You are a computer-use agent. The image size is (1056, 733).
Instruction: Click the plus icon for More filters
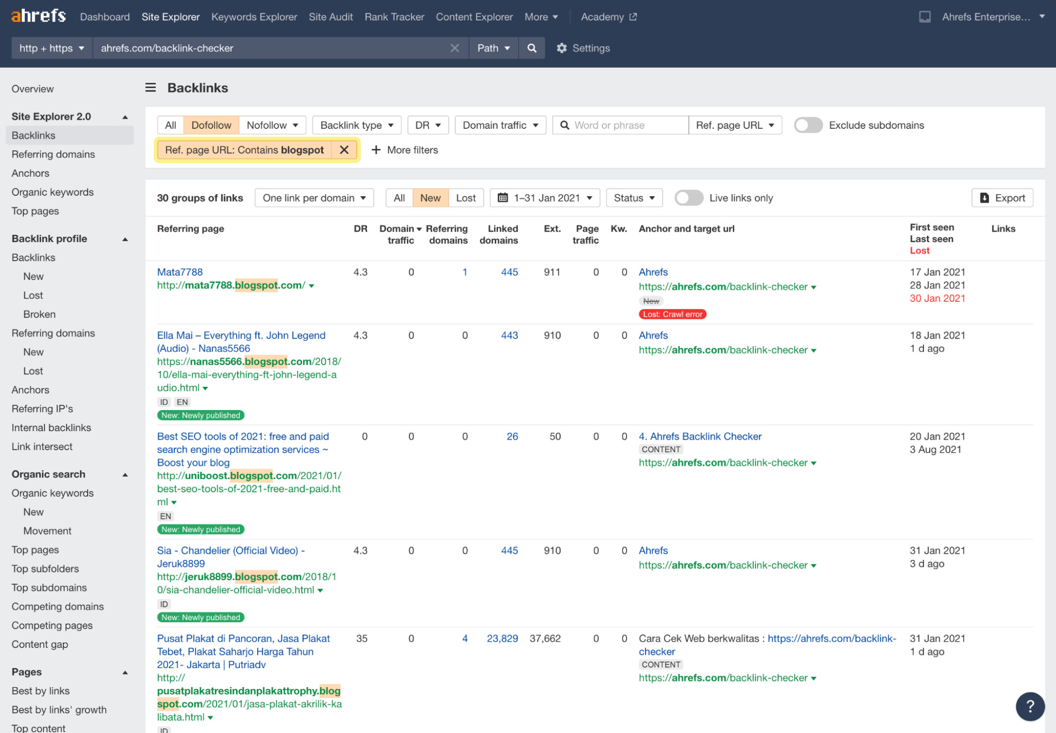tap(376, 150)
